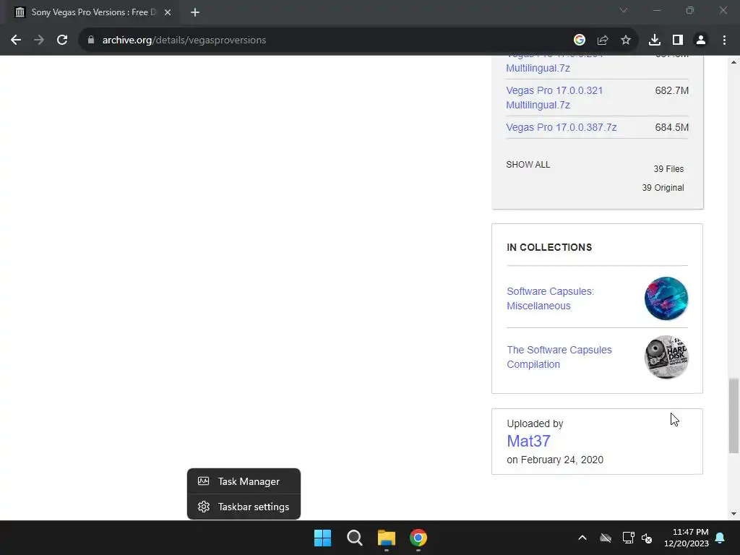
Task: Open network status tray icon
Action: (x=628, y=538)
